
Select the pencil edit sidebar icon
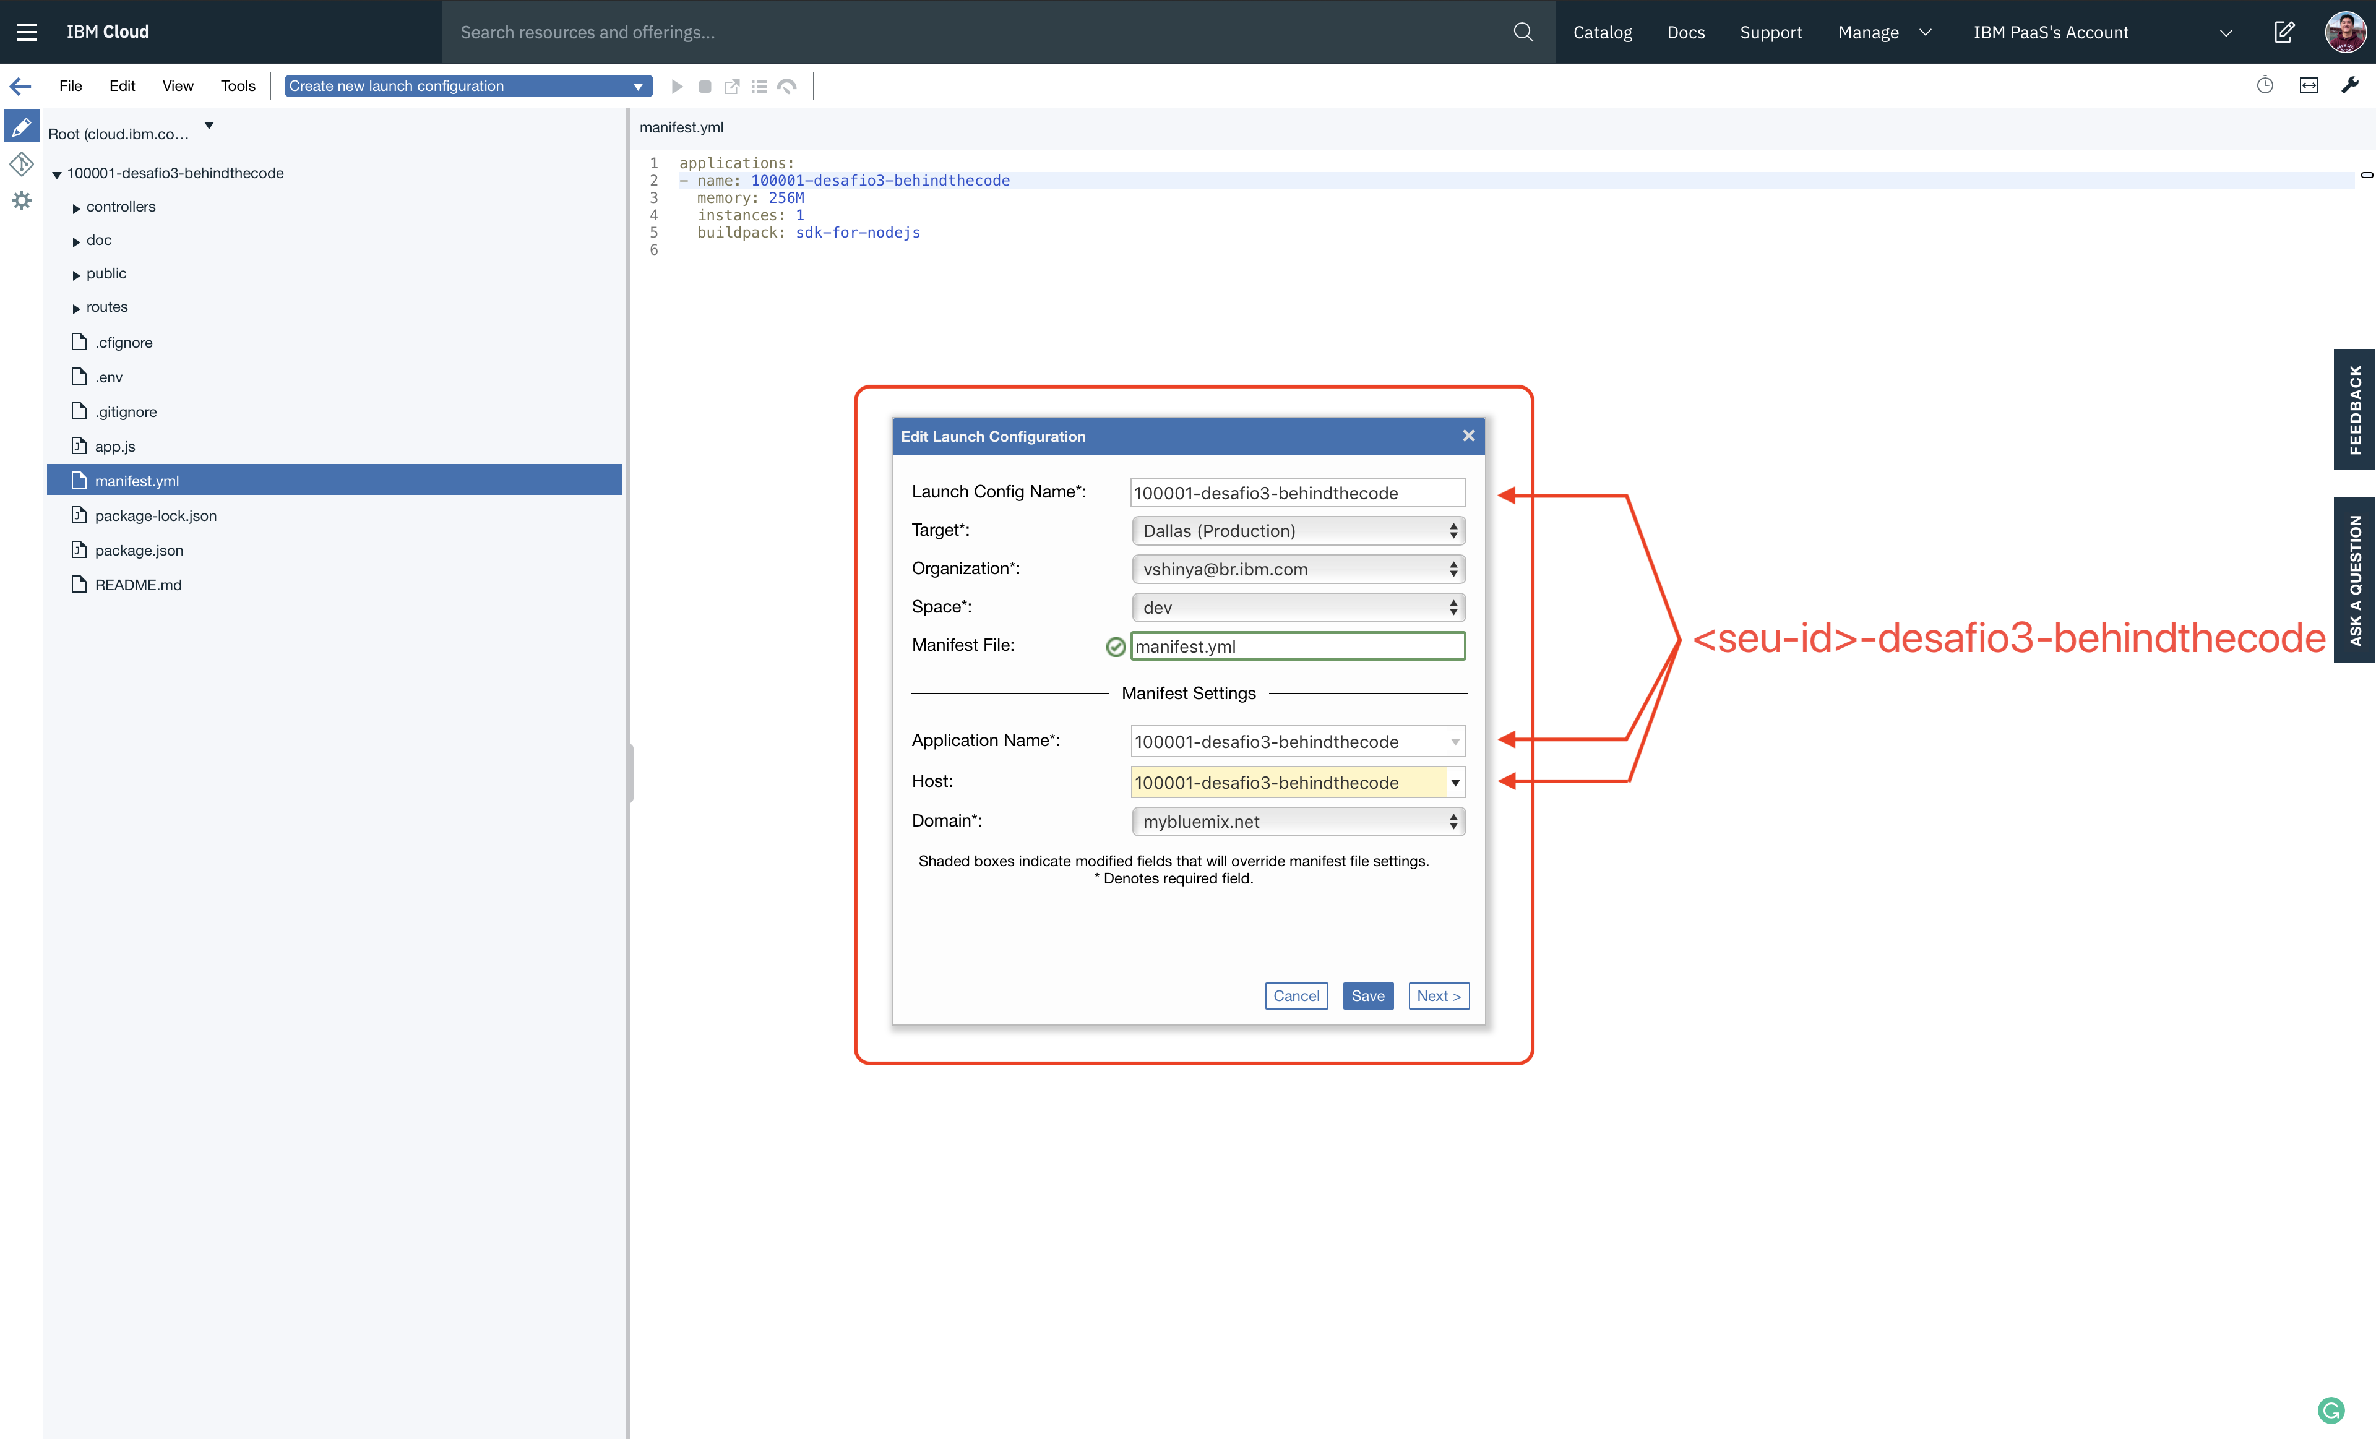21,126
